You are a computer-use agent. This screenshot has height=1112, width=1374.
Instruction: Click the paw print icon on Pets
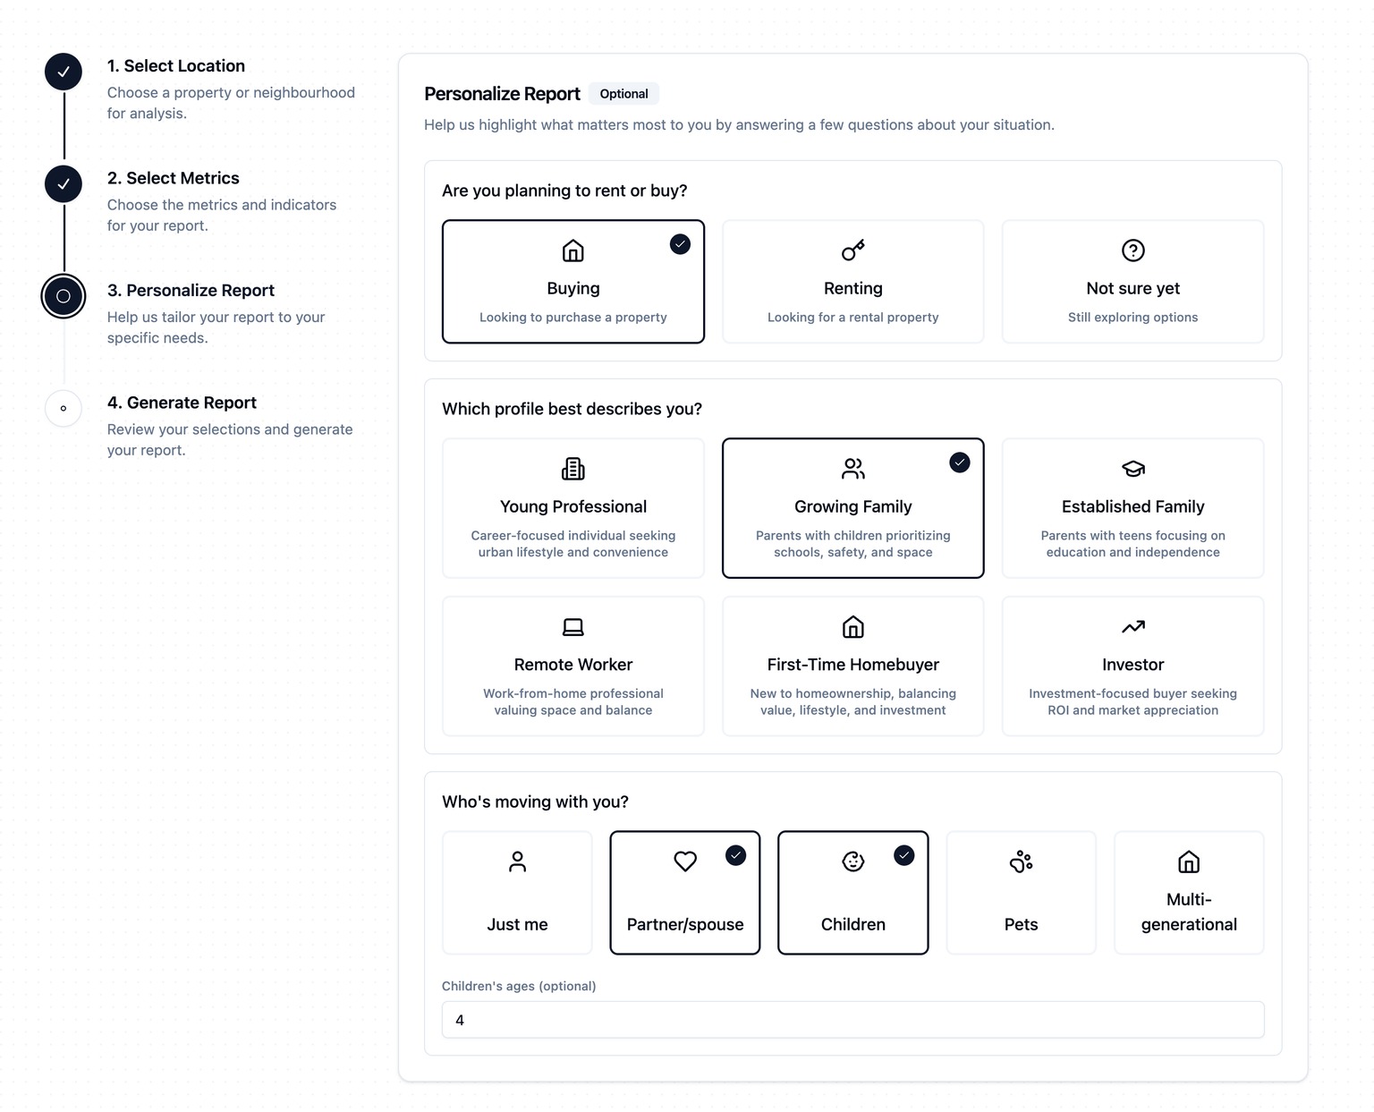[x=1021, y=862]
